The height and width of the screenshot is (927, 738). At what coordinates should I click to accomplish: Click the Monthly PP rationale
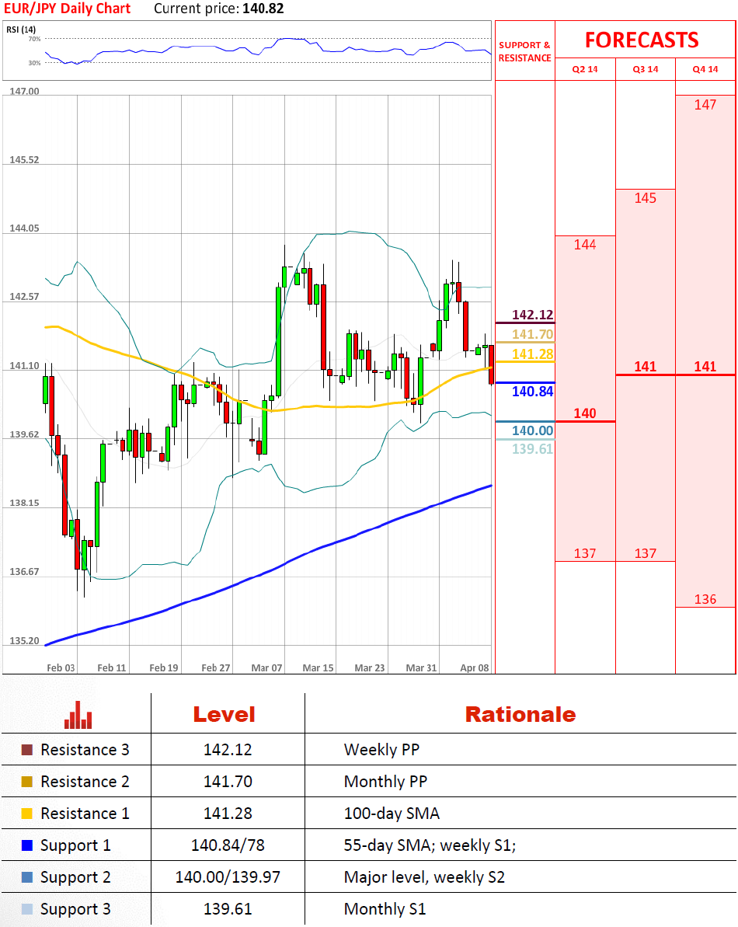pos(385,782)
